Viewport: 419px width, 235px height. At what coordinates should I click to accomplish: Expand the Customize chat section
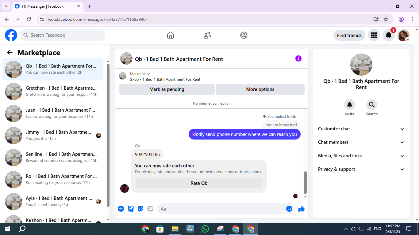(361, 129)
